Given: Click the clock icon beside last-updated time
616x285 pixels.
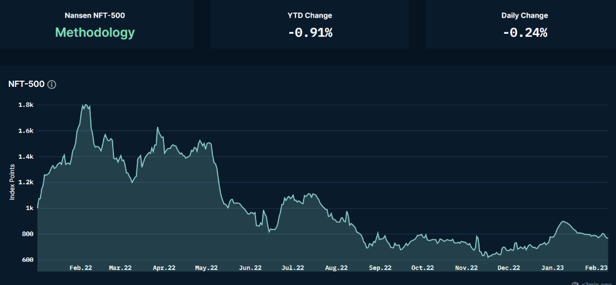Looking at the screenshot, I should pyautogui.click(x=575, y=284).
